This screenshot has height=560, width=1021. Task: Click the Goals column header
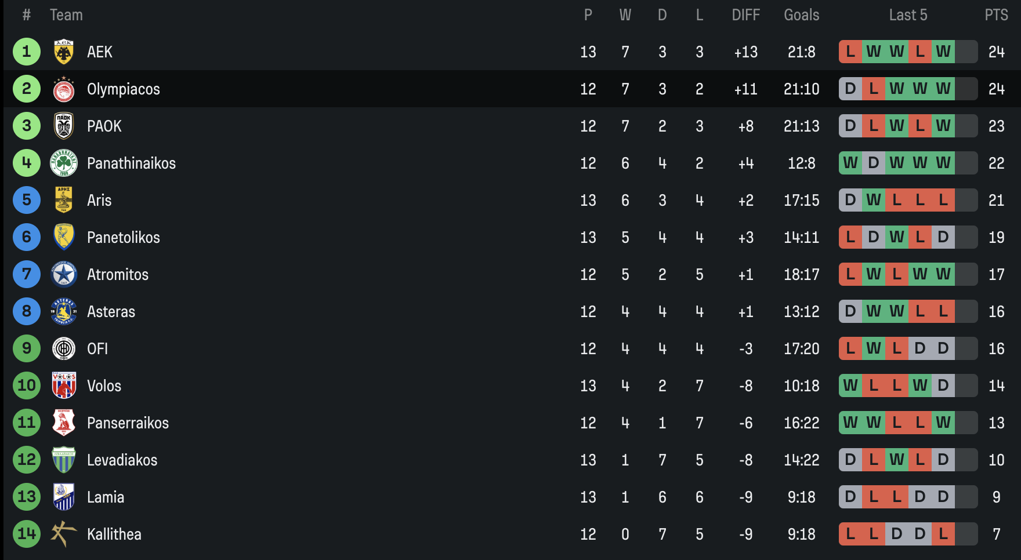pos(801,15)
